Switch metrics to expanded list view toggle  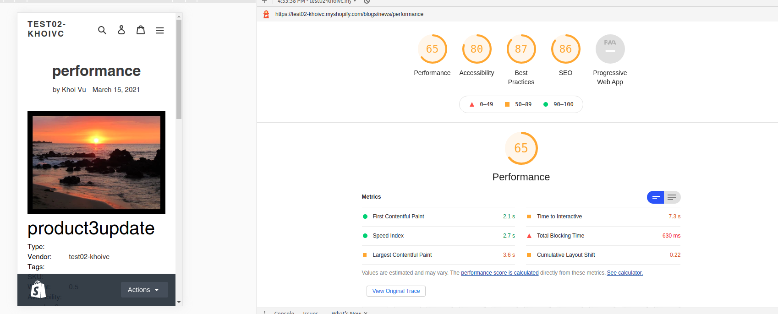672,197
